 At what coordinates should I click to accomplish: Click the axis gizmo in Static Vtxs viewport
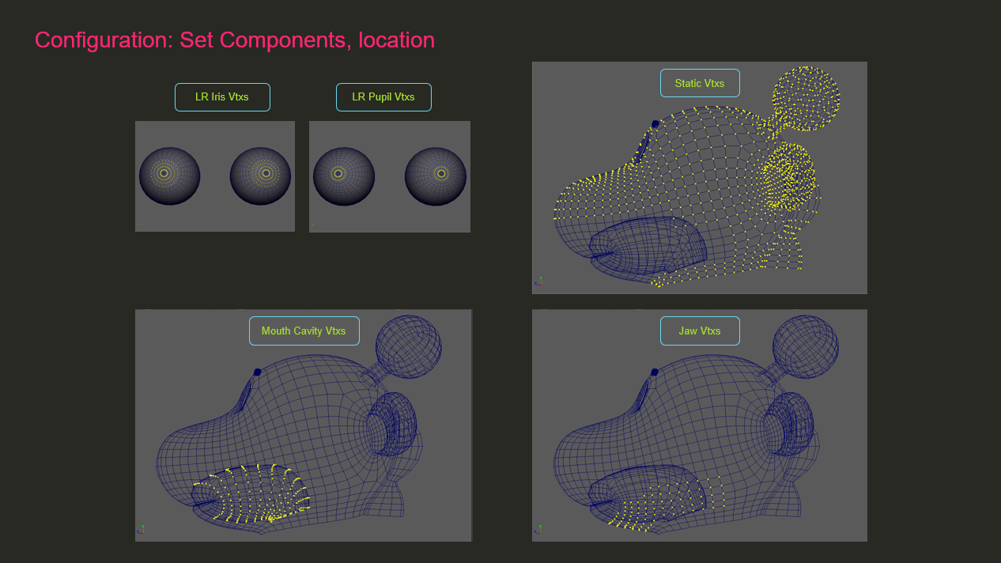point(538,281)
